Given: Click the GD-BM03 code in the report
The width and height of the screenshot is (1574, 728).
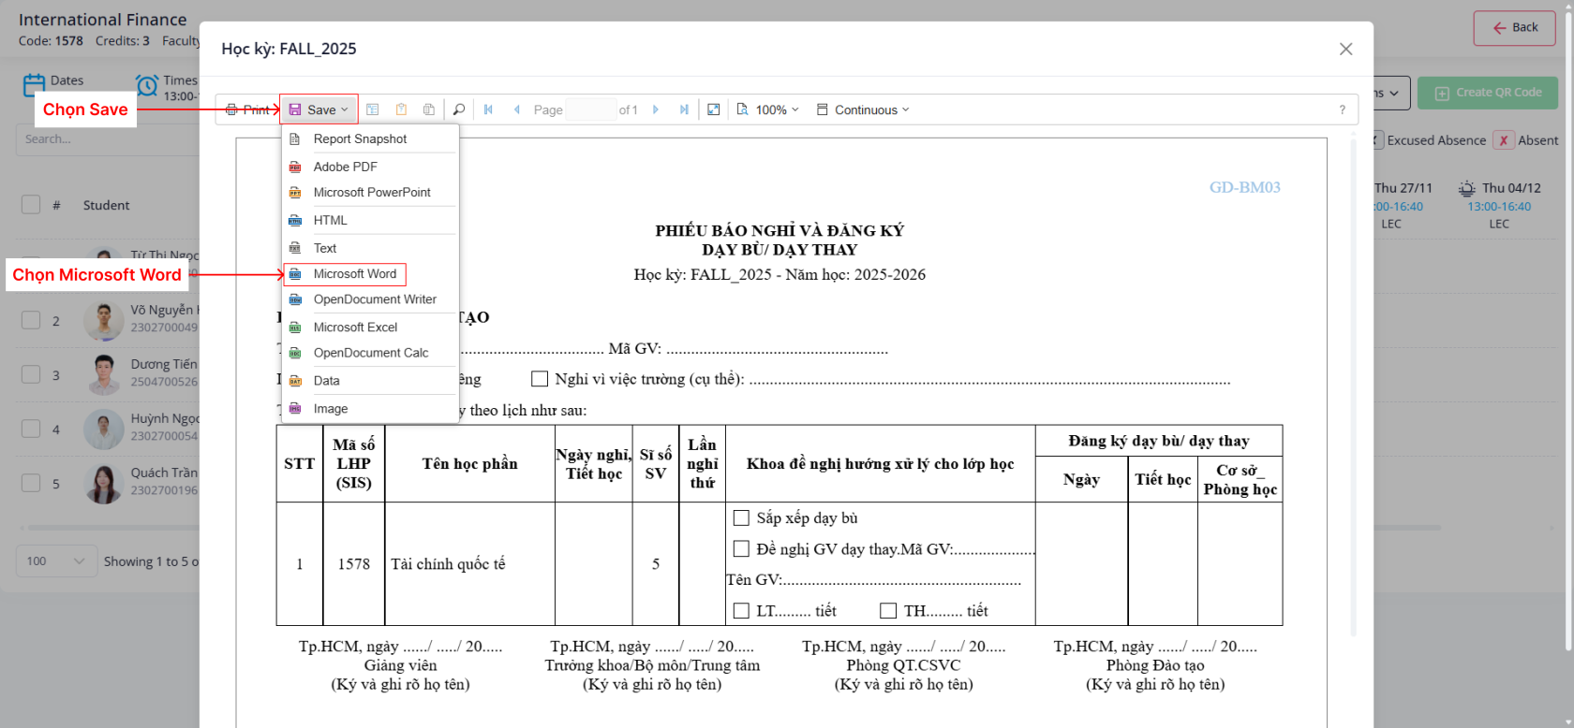Looking at the screenshot, I should (x=1244, y=187).
